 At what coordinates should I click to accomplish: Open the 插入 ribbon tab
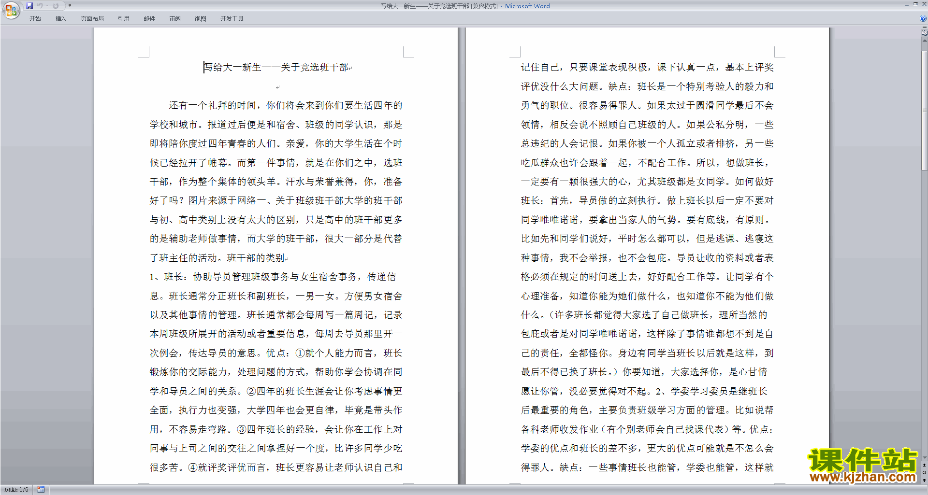60,19
